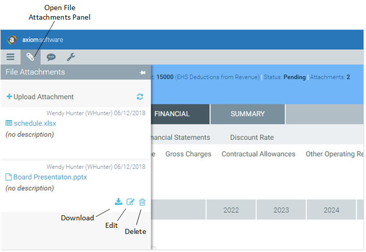Image resolution: width=366 pixels, height=252 pixels.
Task: Click Upload Attachment
Action: pos(40,97)
